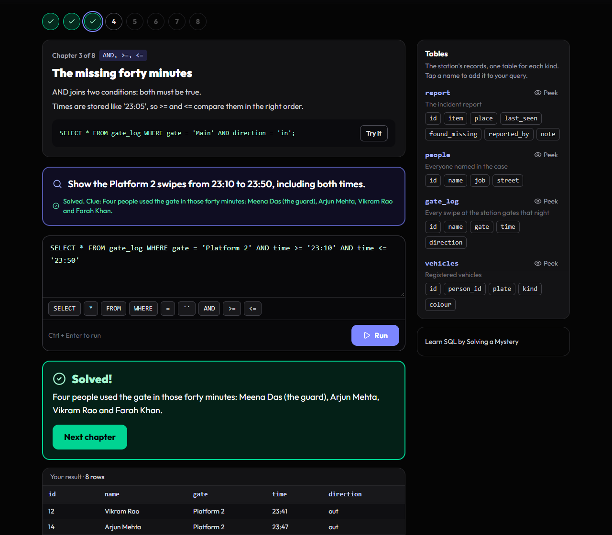Image resolution: width=612 pixels, height=535 pixels.
Task: Select the current chapter 3 step
Action: (93, 21)
